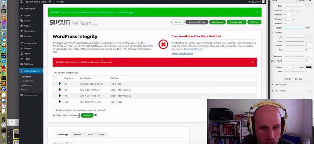
Task: Enable the Reflection checkbox
Action: point(272,57)
